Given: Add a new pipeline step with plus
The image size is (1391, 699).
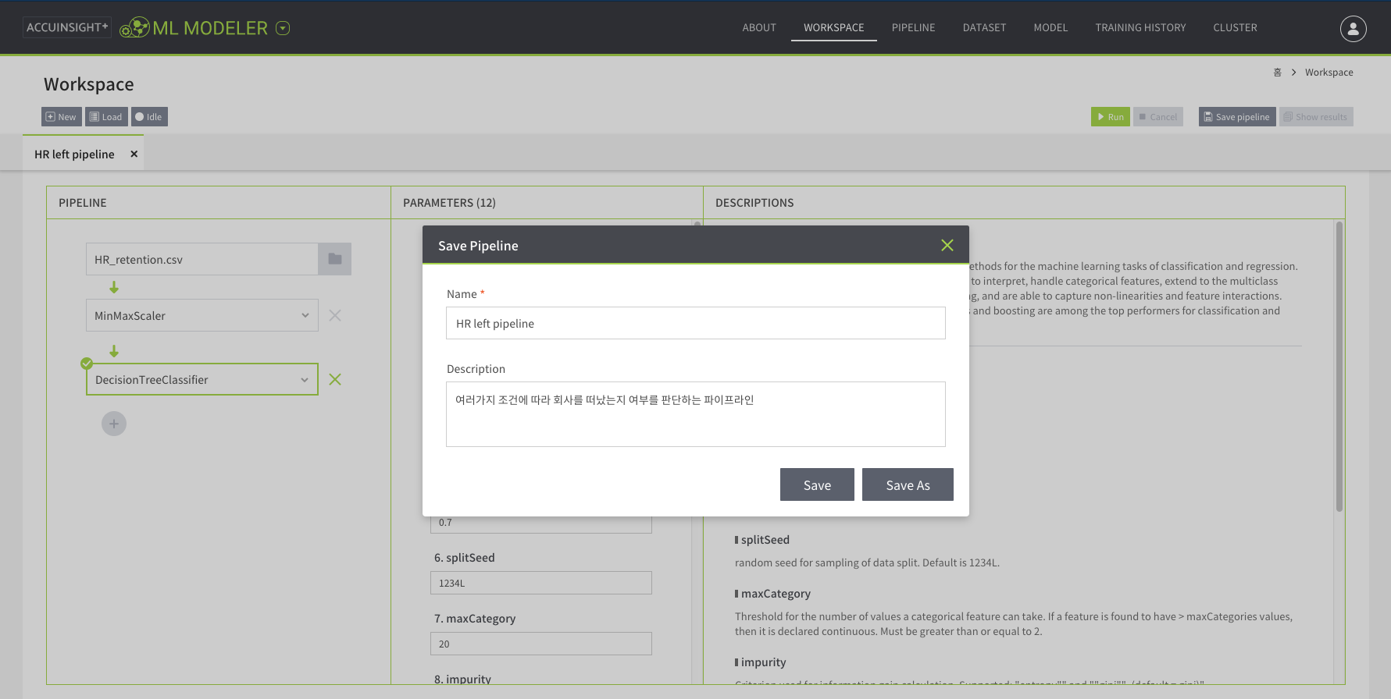Looking at the screenshot, I should click(x=114, y=424).
